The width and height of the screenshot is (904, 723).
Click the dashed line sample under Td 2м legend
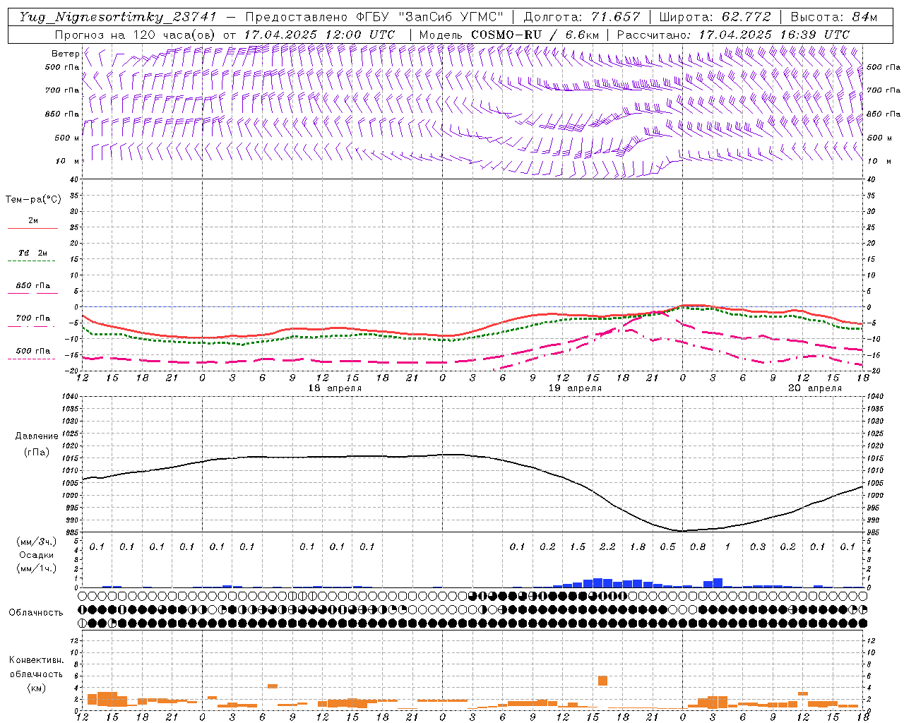pos(31,261)
